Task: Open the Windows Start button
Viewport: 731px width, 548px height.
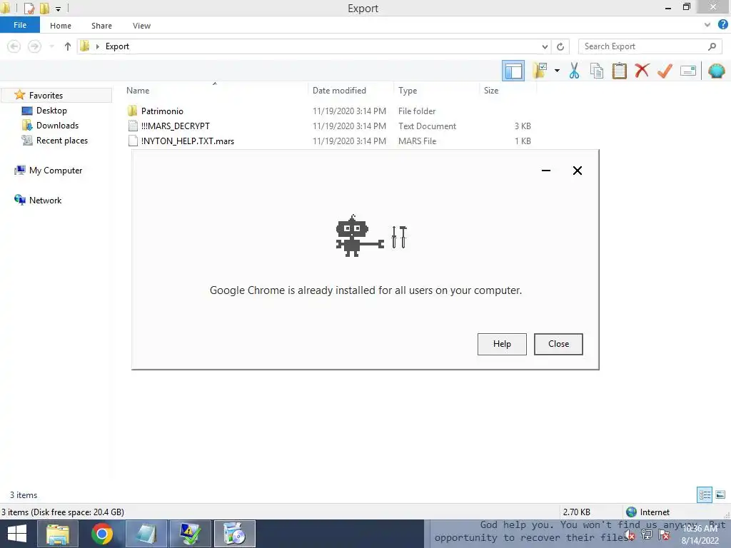Action: tap(17, 534)
